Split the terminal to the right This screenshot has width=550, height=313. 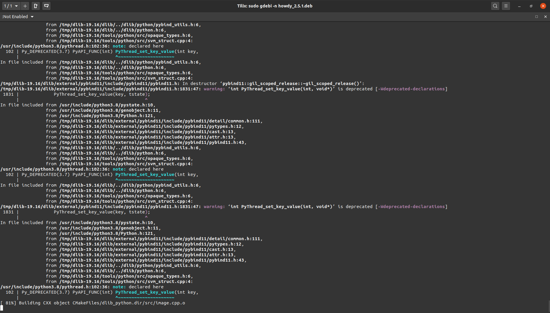[x=36, y=6]
